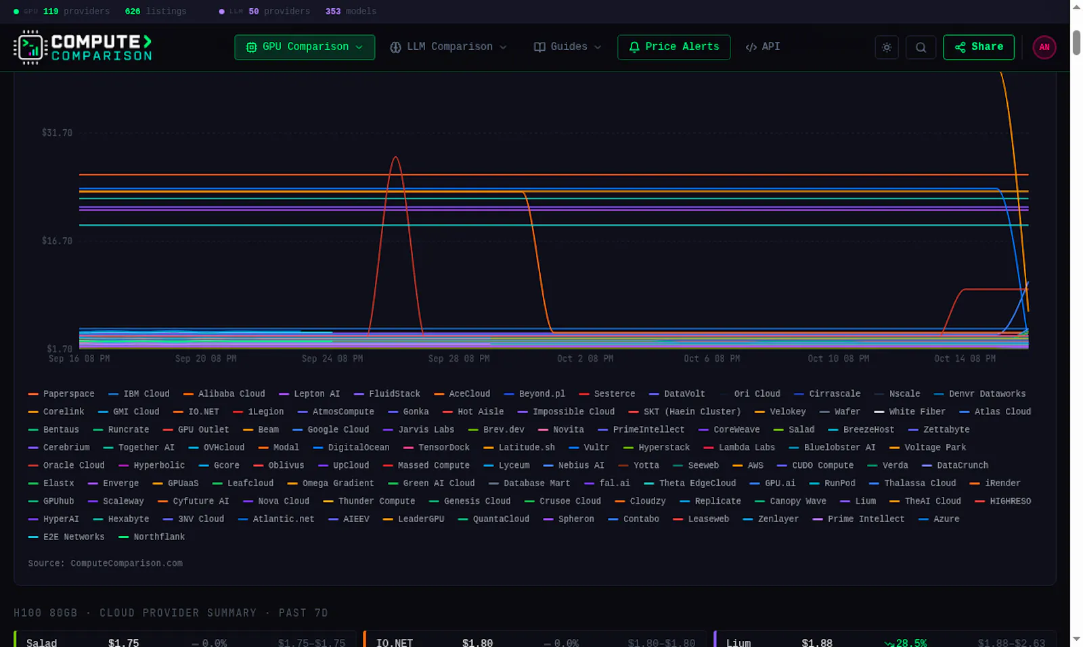
Task: Toggle the Hyperstack legend entry
Action: pos(657,448)
